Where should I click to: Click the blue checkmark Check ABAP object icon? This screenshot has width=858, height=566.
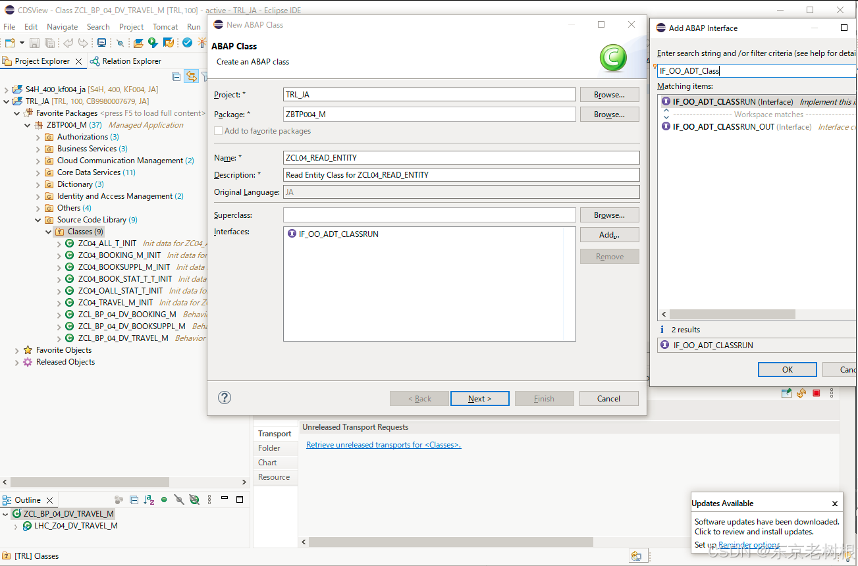click(188, 43)
